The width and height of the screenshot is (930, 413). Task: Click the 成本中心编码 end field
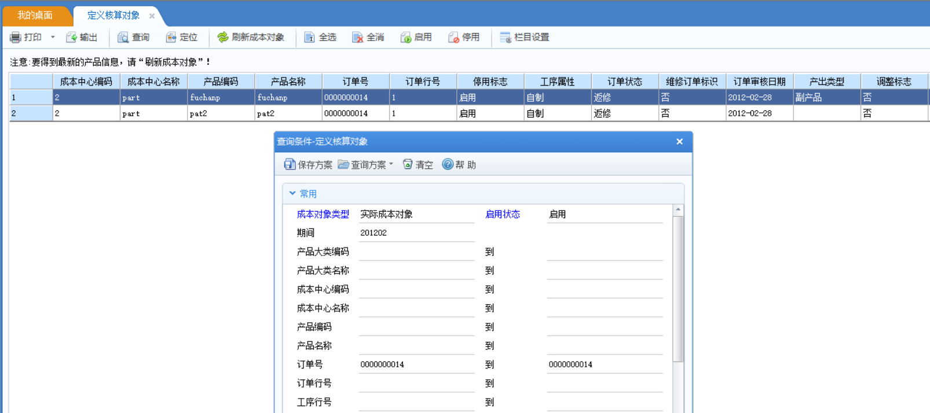pyautogui.click(x=605, y=290)
